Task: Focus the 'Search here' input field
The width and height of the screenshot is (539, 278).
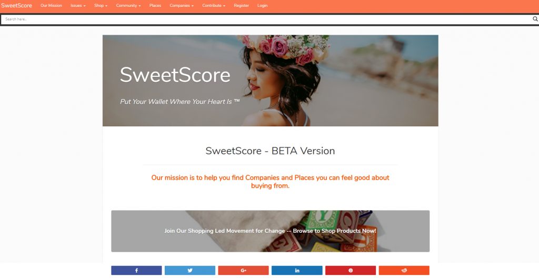Action: coord(266,19)
